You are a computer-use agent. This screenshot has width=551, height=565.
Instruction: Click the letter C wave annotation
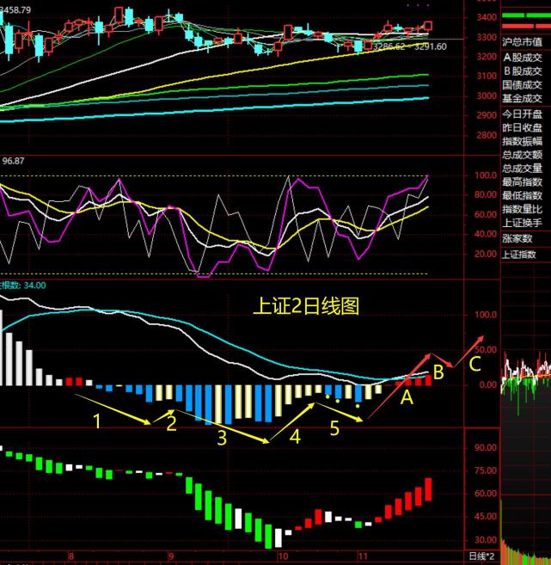pyautogui.click(x=474, y=365)
